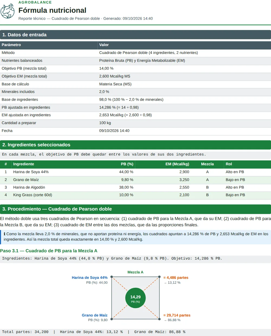271x336 pixels.
Task: Click the "PB (%)" column header
Action: (x=127, y=164)
